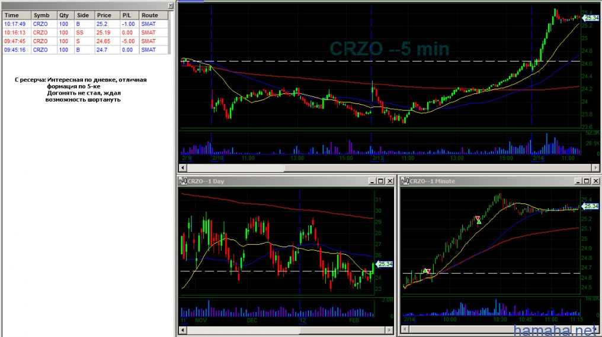Sort trades by Route column header
The width and height of the screenshot is (602, 337).
point(153,15)
